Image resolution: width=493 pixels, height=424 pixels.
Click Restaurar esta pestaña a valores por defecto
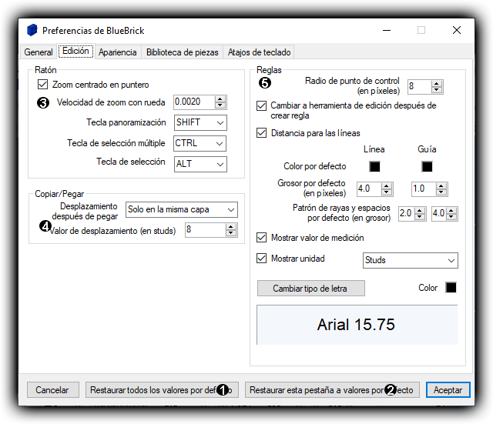[x=332, y=390]
